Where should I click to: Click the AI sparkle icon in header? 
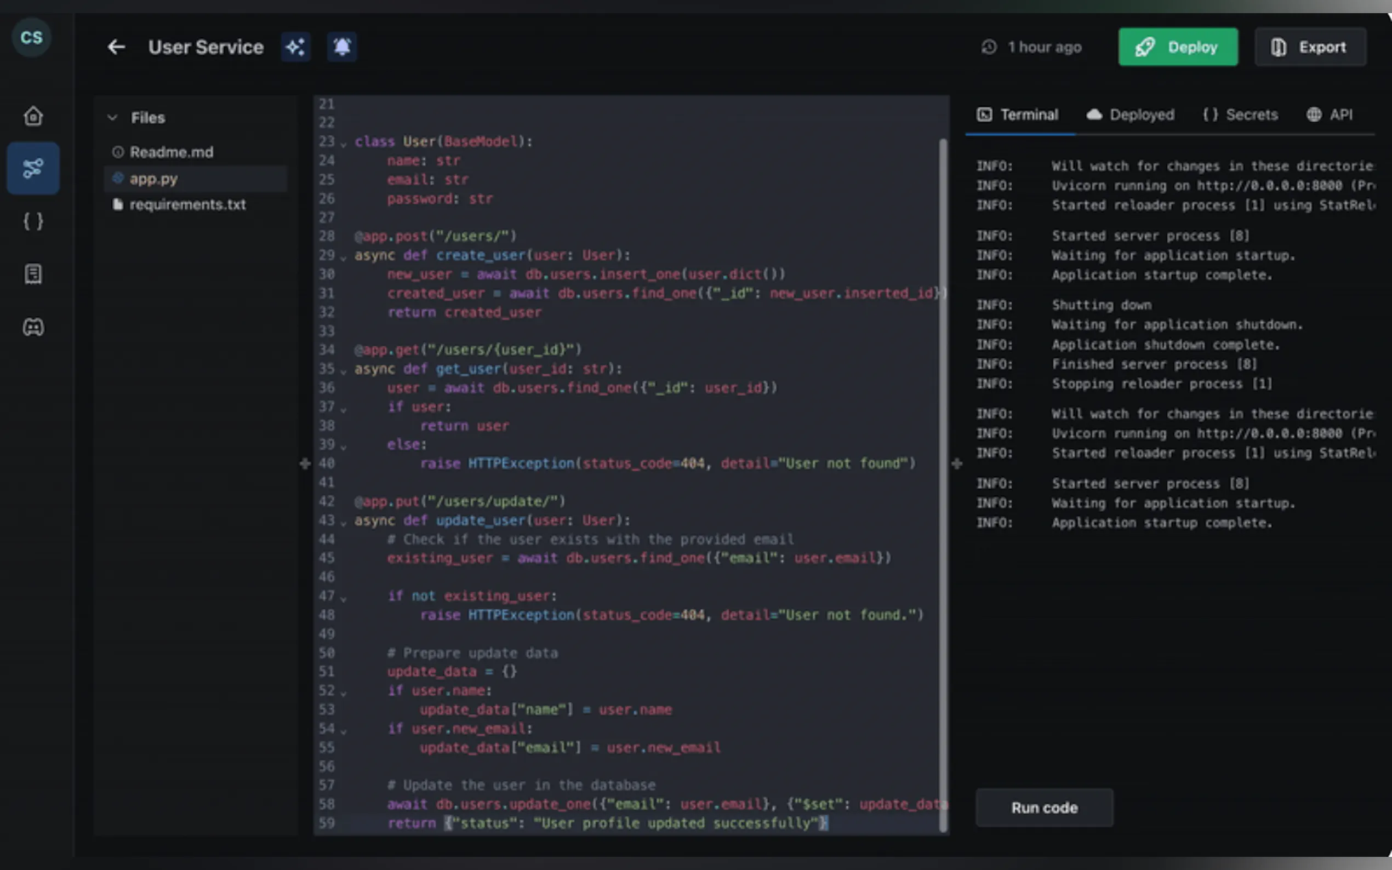tap(296, 47)
